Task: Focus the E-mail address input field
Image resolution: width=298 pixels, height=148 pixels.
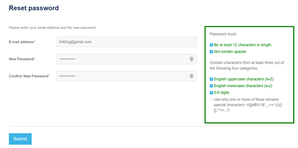Action: pos(126,42)
